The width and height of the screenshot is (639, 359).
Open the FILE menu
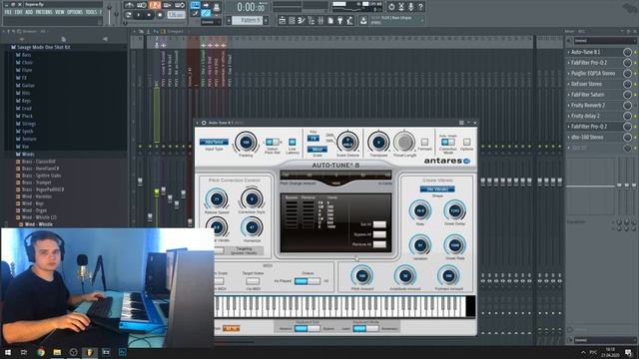(8, 12)
